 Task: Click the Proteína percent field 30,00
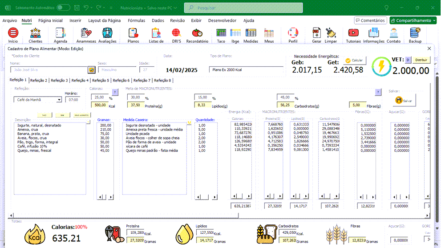pos(136,97)
